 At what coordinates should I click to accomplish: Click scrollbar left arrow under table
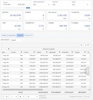(x=2, y=90)
